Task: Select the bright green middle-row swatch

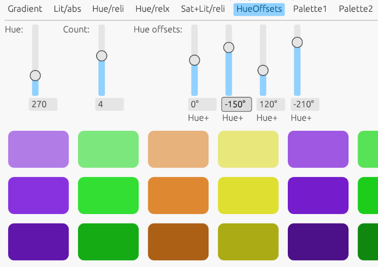Action: 108,195
